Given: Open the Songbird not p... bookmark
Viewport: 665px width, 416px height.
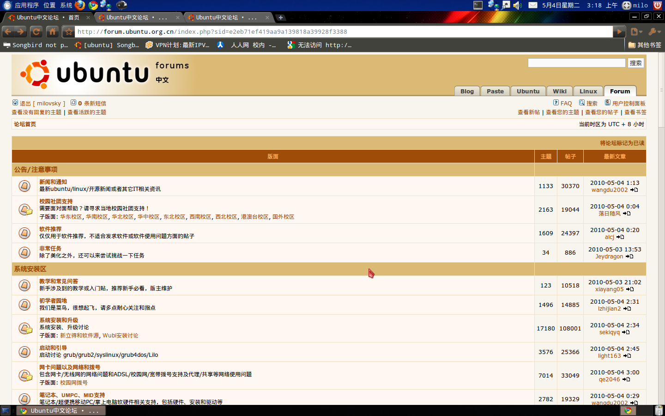Looking at the screenshot, I should 36,45.
